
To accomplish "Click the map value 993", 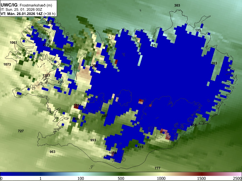I will click(93, 140).
